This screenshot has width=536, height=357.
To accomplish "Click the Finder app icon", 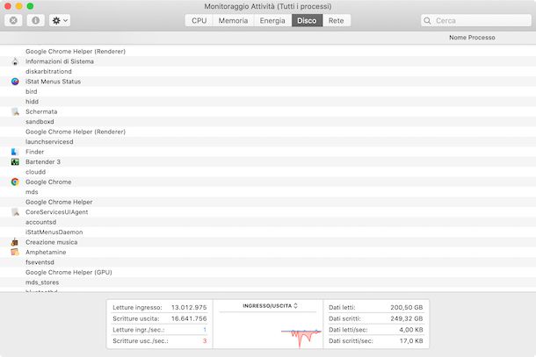I will click(x=15, y=152).
